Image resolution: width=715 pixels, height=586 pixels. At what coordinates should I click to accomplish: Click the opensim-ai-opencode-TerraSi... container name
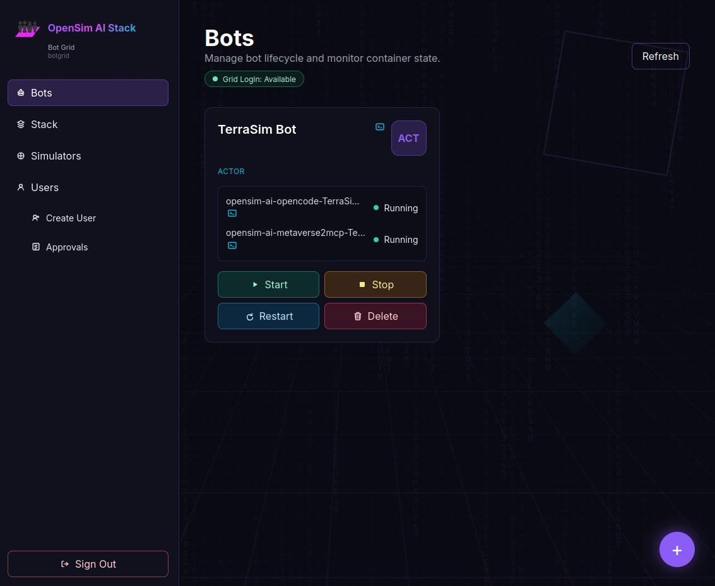tap(292, 201)
